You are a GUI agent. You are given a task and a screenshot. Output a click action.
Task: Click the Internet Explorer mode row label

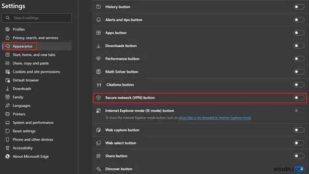coord(140,111)
